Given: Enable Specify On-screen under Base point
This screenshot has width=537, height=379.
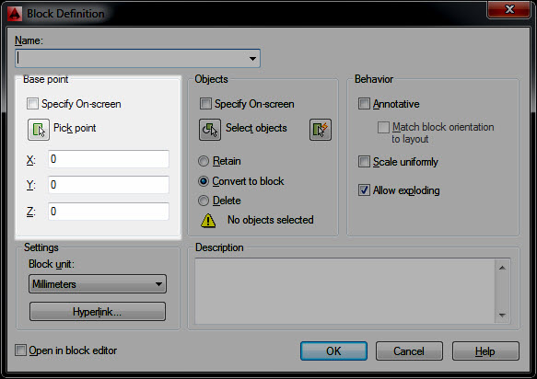Looking at the screenshot, I should click(32, 104).
